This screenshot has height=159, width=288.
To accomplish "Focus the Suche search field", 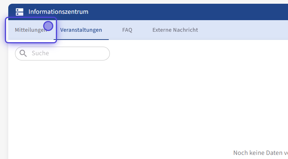I will pos(67,53).
